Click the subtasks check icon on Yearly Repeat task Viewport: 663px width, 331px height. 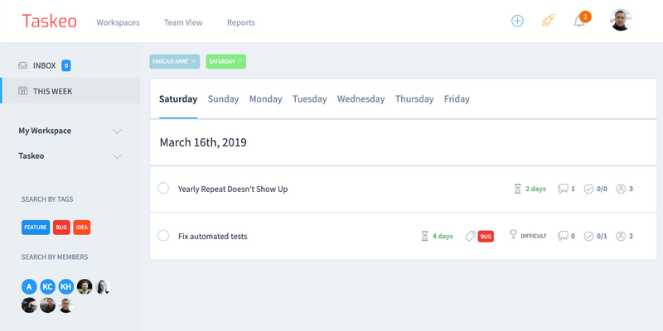[x=588, y=189]
